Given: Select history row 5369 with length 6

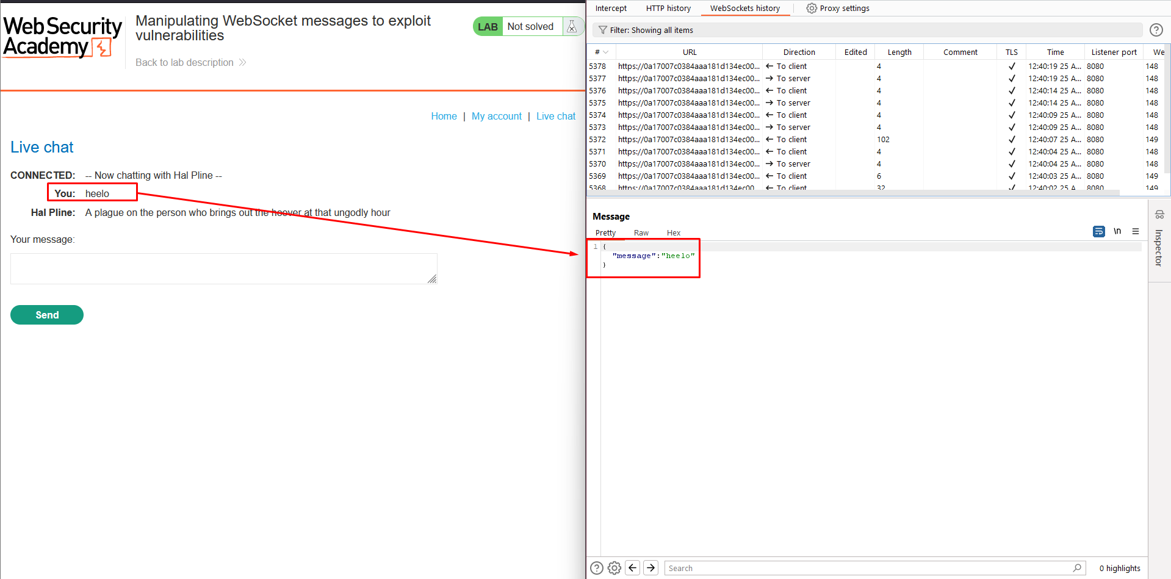Looking at the screenshot, I should tap(876, 176).
